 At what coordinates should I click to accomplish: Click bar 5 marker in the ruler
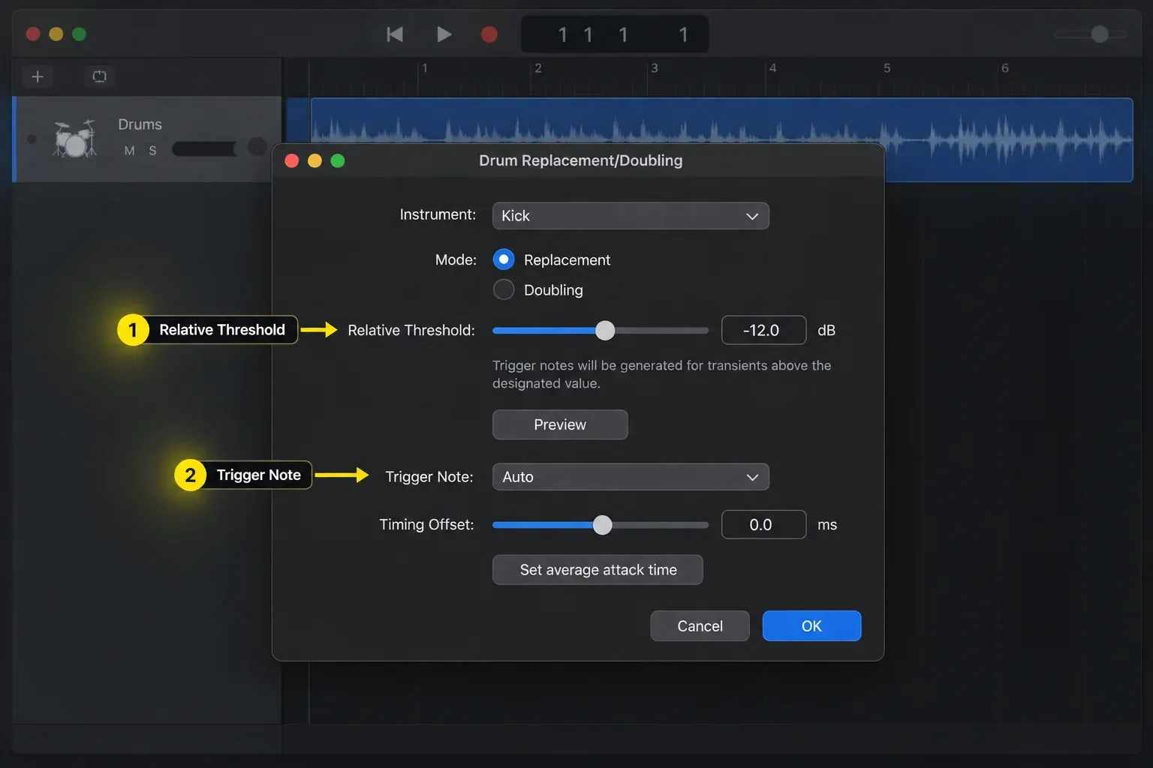[x=887, y=68]
